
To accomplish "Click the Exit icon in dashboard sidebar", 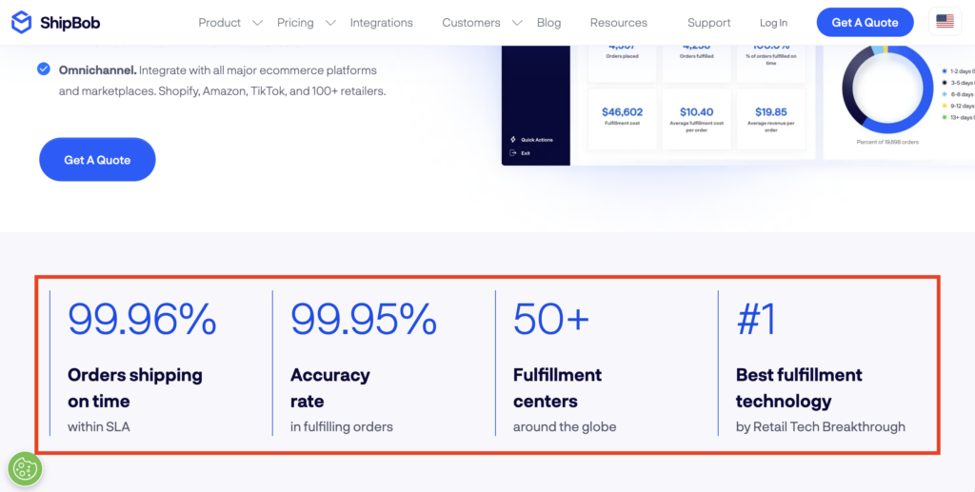I will [513, 152].
